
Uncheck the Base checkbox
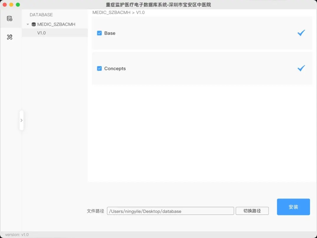click(99, 33)
